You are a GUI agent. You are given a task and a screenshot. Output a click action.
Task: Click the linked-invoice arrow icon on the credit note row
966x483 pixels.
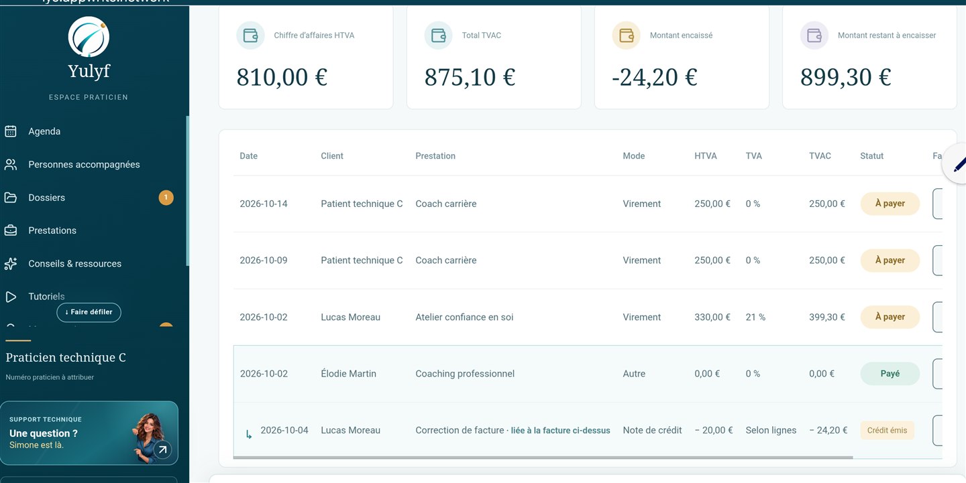[249, 434]
